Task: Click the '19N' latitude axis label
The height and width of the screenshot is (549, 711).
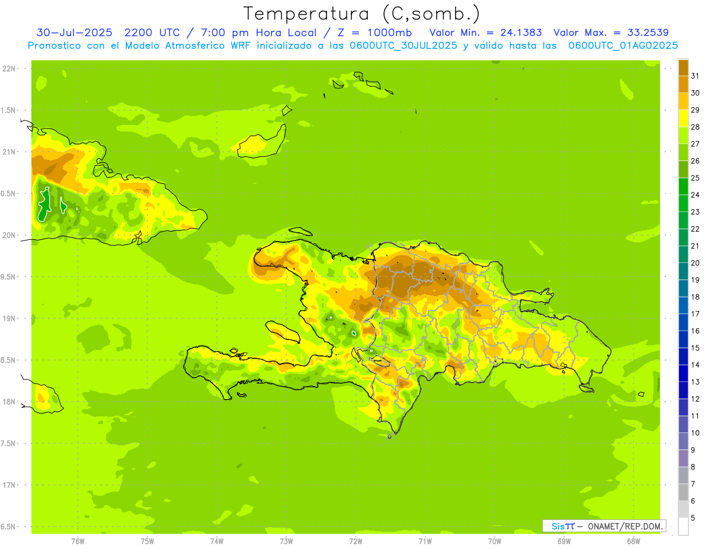Action: pos(10,319)
